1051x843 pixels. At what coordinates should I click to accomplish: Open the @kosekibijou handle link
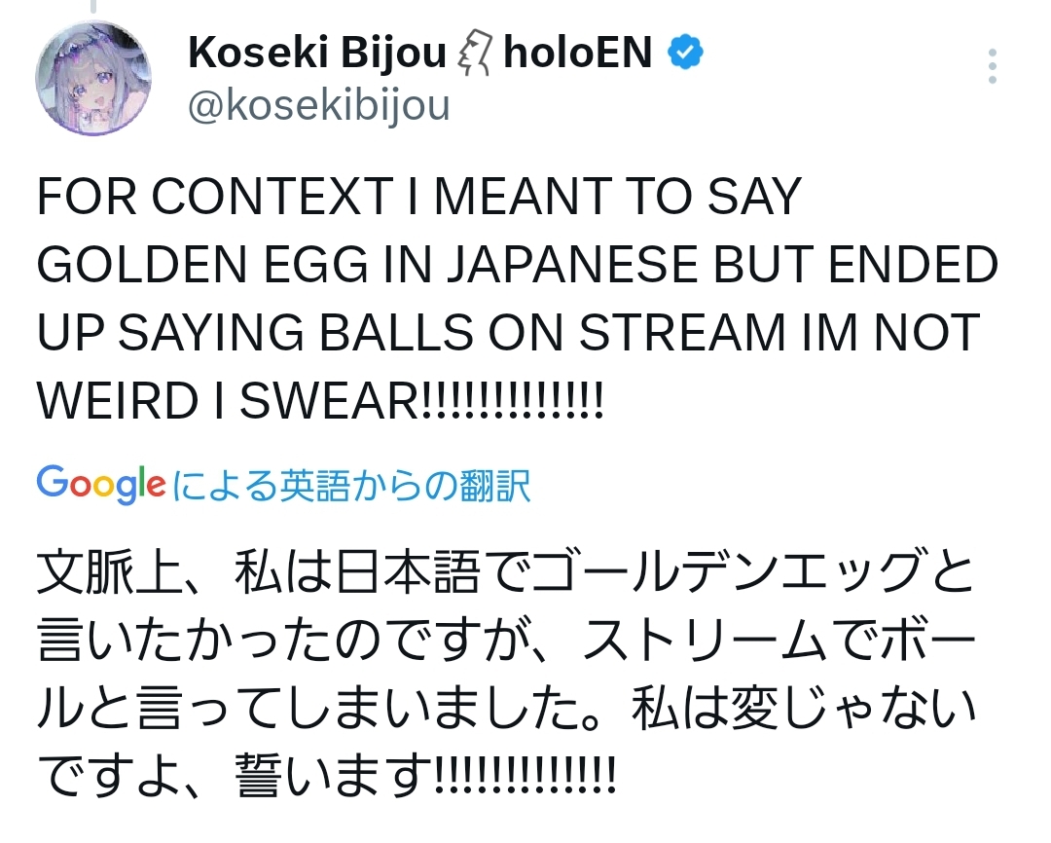tap(318, 106)
